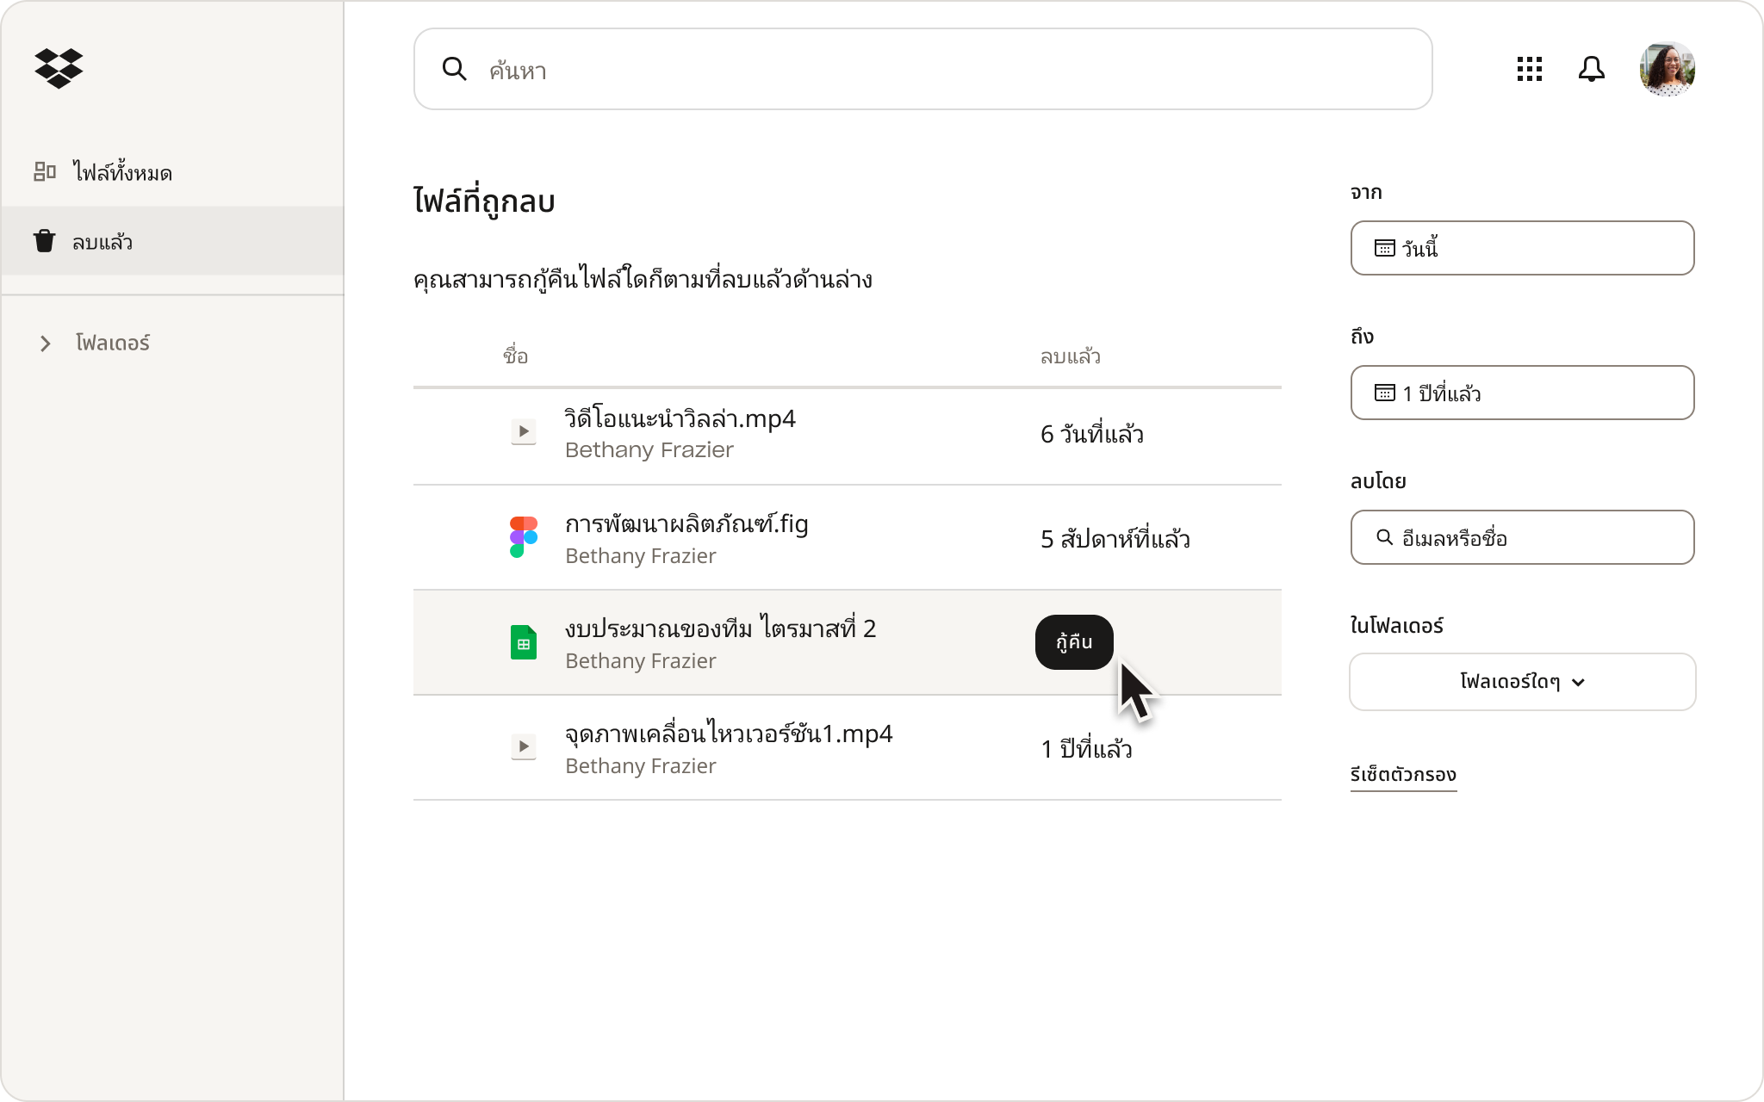Click the Dropbox logo
1764x1102 pixels.
[59, 68]
